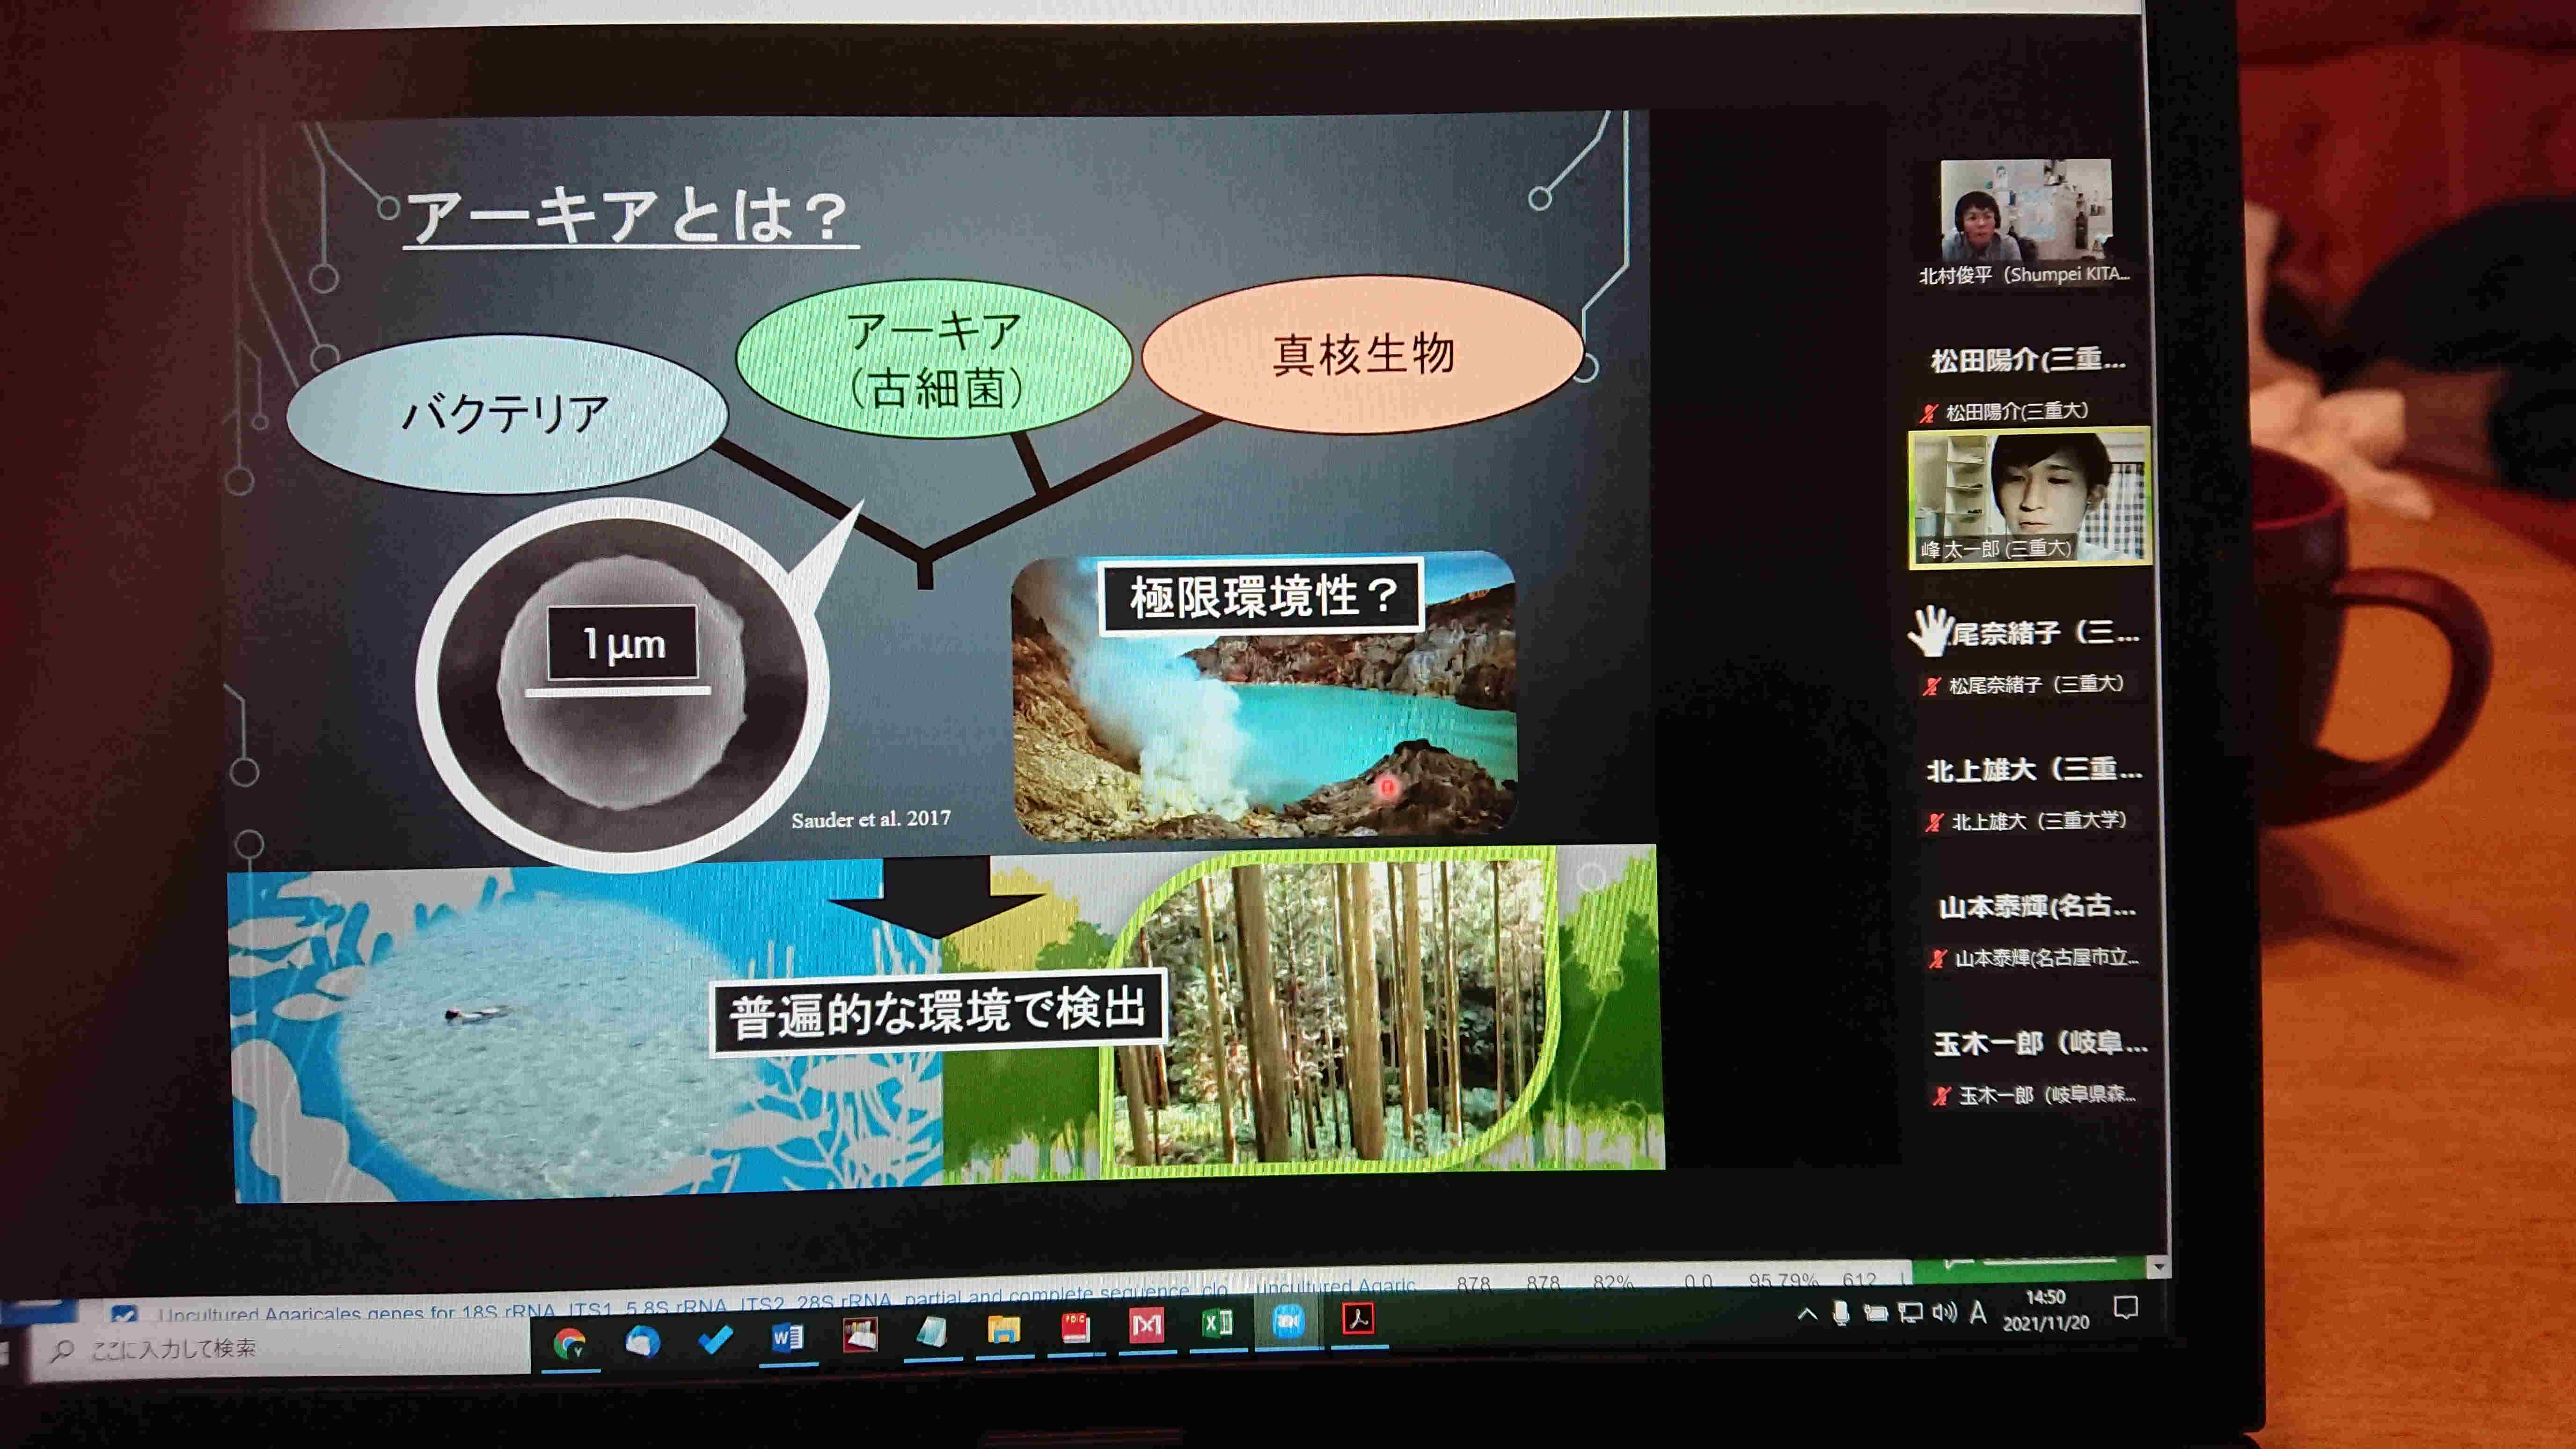Click the 1 µm scale label

point(623,643)
